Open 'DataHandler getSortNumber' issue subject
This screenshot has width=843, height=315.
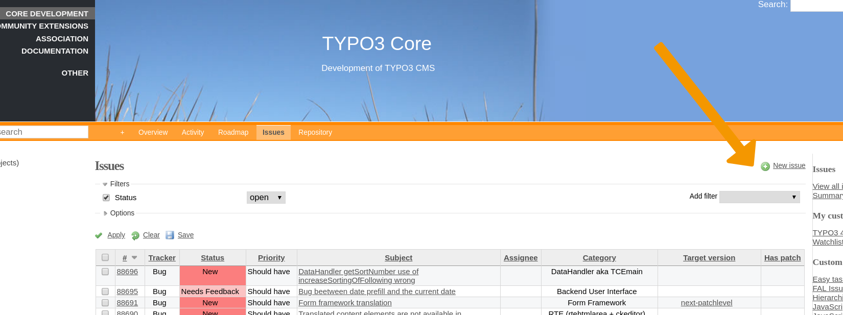pos(358,276)
